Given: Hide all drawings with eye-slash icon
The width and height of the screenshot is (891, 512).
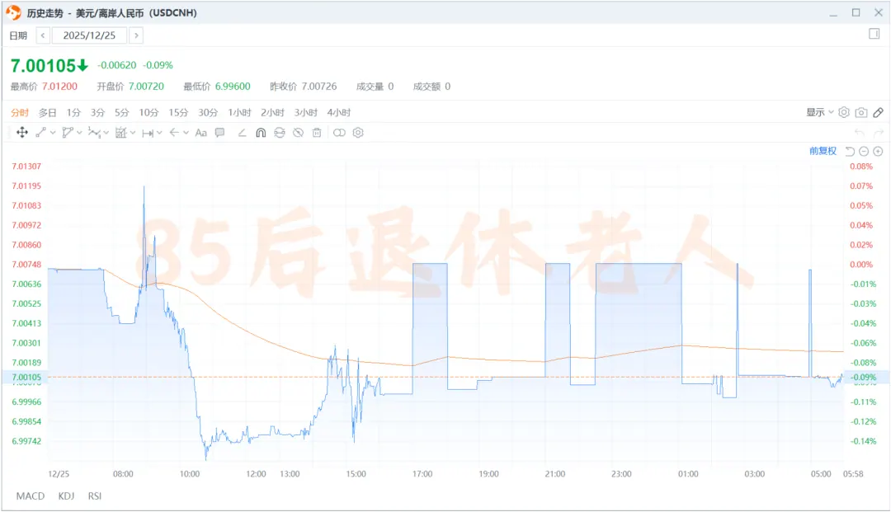Looking at the screenshot, I should [x=299, y=132].
